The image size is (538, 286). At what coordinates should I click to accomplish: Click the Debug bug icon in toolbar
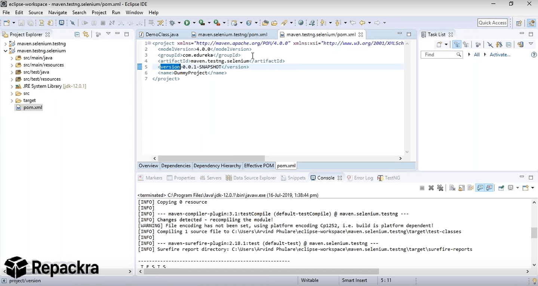click(172, 23)
